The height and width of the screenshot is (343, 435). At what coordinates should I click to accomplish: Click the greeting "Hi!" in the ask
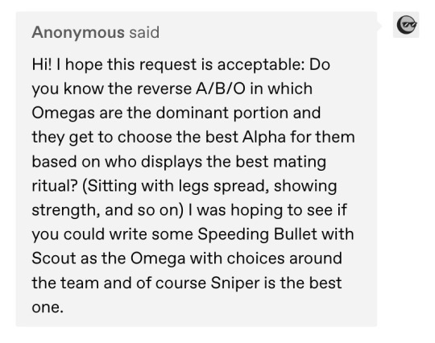click(42, 64)
